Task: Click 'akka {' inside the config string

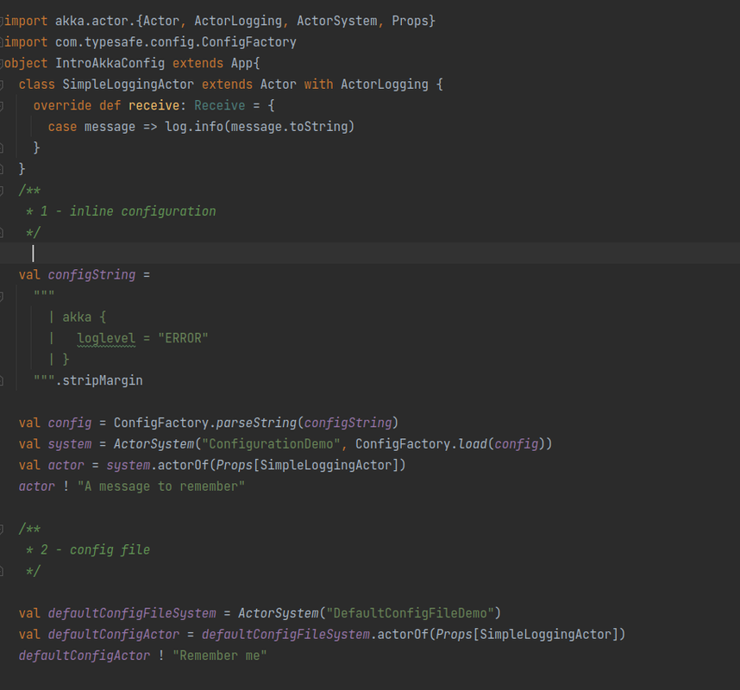Action: [85, 317]
